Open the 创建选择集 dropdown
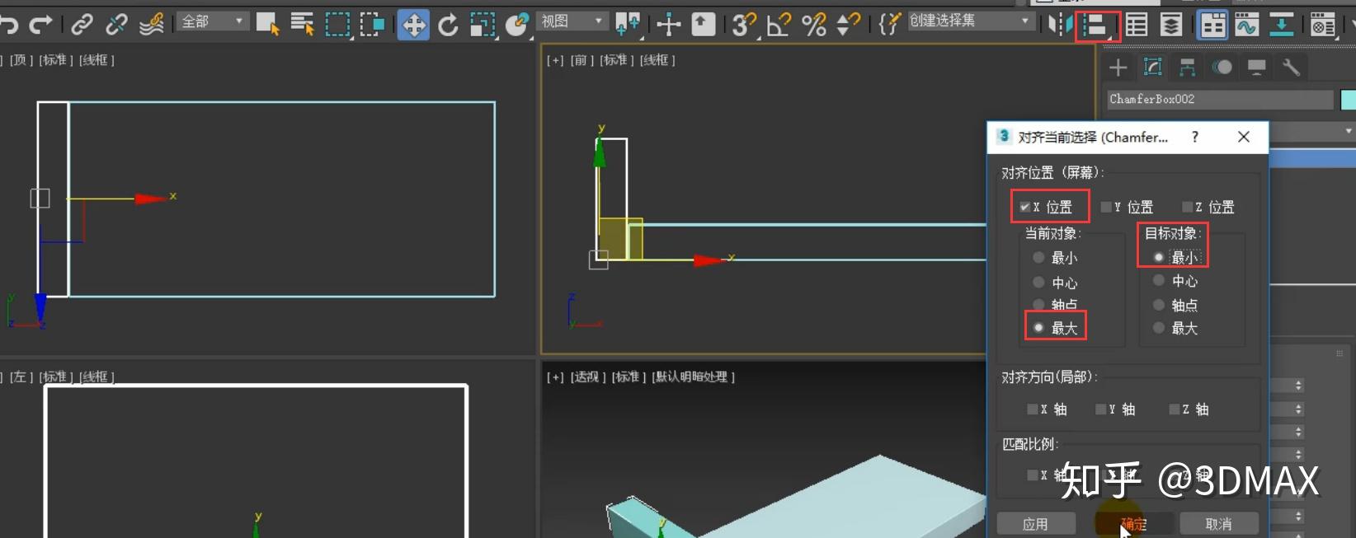The height and width of the screenshot is (538, 1356). click(x=971, y=21)
